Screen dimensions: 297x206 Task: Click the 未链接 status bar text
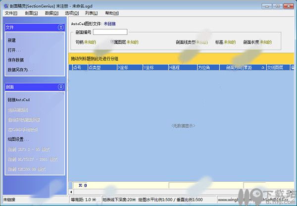coord(9,200)
